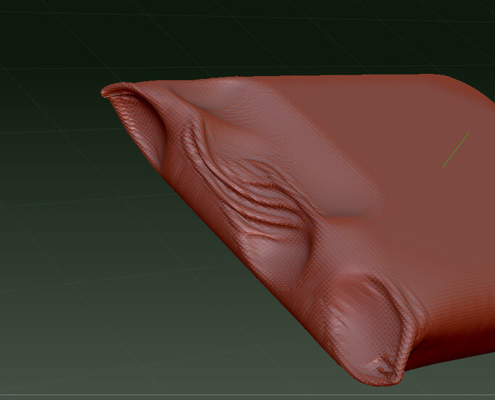495x400 pixels.
Task: Click the green axis line on mesh
Action: pyautogui.click(x=456, y=150)
